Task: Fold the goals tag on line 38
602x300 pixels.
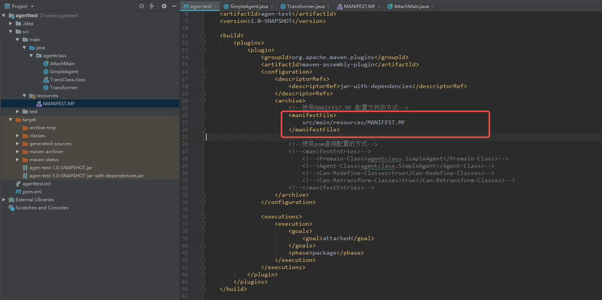Action: [203, 231]
